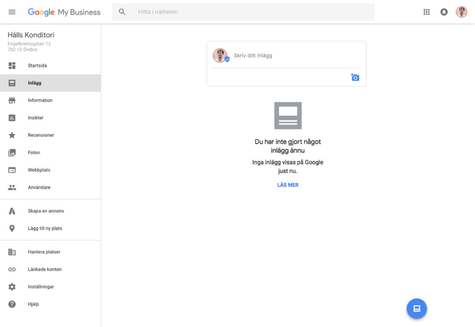The image size is (475, 327).
Task: Click the address 'Engelbrektsgatan 12'
Action: tap(29, 44)
